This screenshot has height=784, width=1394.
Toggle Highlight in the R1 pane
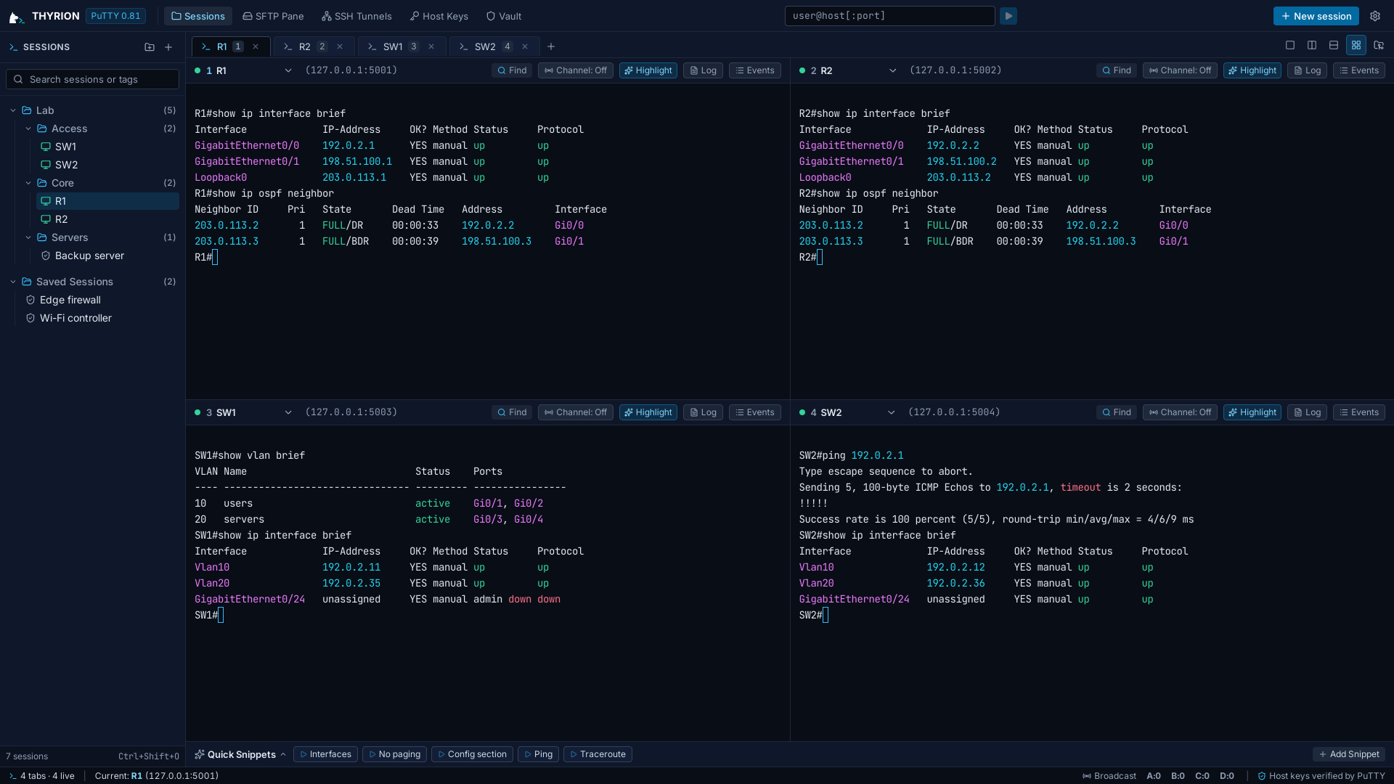(x=648, y=70)
